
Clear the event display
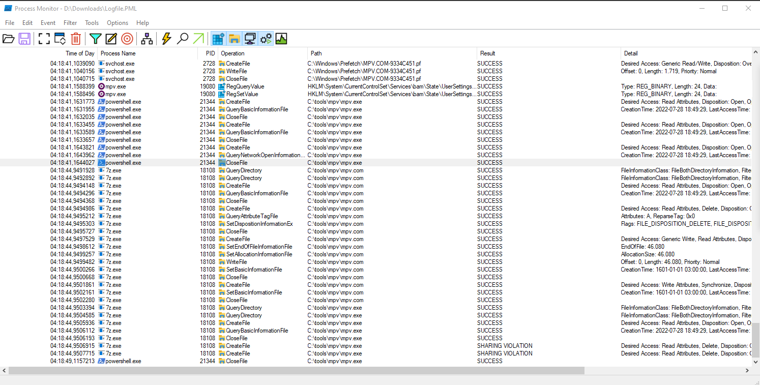(x=76, y=38)
